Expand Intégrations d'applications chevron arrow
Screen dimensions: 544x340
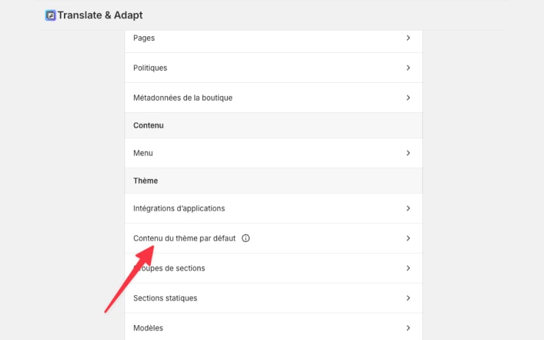click(408, 208)
